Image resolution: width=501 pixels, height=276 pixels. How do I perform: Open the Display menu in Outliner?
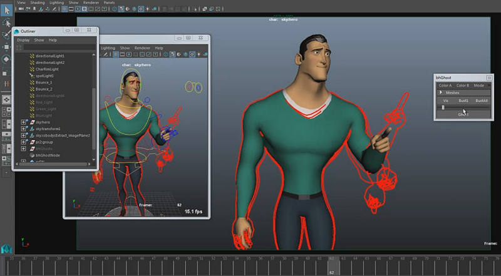23,40
